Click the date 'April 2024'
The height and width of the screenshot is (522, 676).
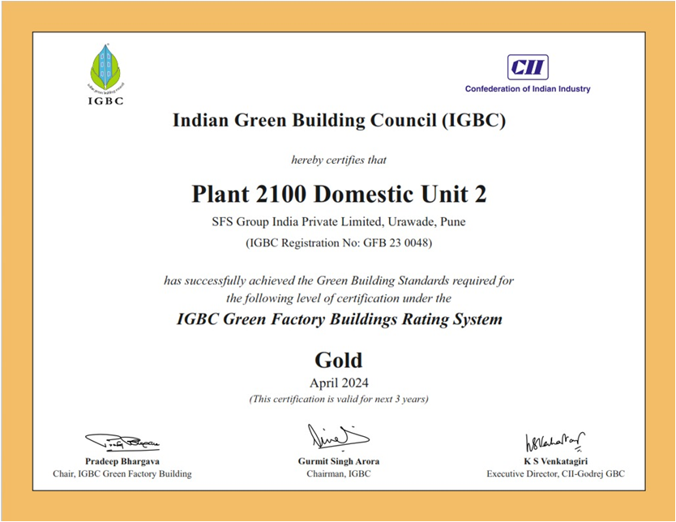(339, 383)
